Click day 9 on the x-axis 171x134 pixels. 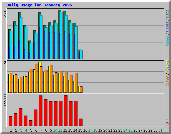tap(51, 130)
